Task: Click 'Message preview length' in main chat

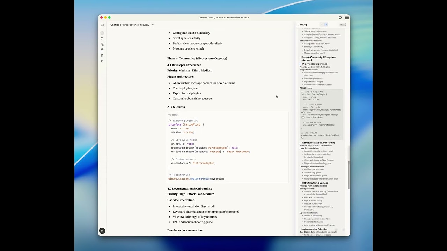Action: click(188, 48)
